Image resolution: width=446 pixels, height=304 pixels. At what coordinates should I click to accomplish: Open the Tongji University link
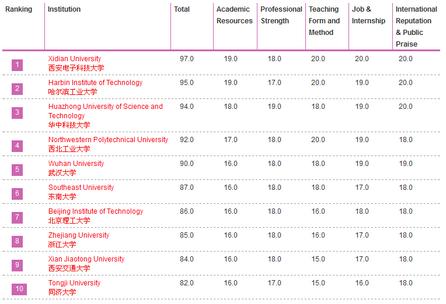coord(74,282)
